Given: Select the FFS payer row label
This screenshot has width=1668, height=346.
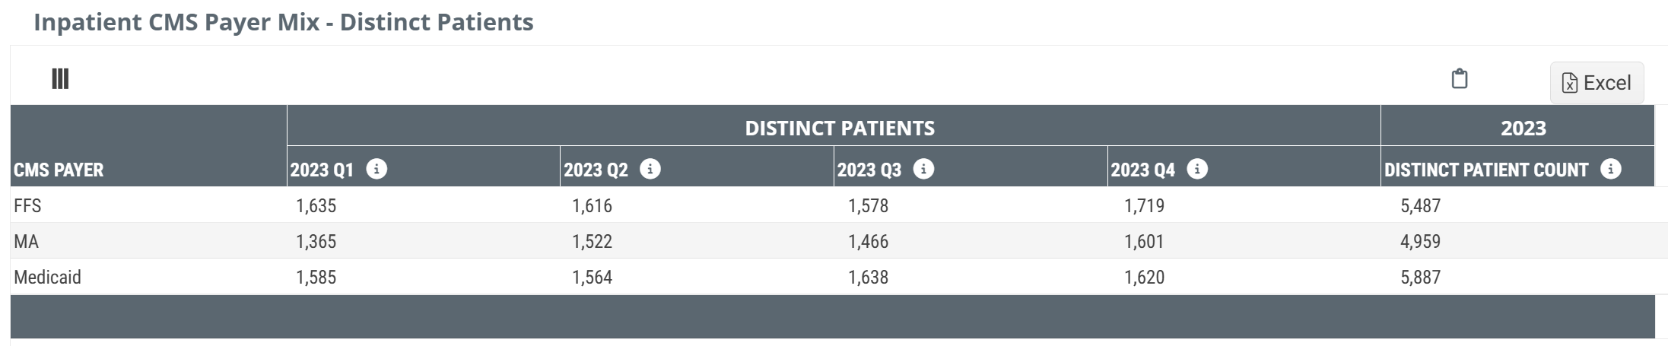Looking at the screenshot, I should (27, 205).
